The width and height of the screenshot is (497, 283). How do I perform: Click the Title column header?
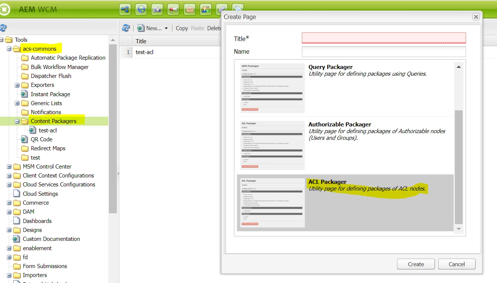click(175, 41)
